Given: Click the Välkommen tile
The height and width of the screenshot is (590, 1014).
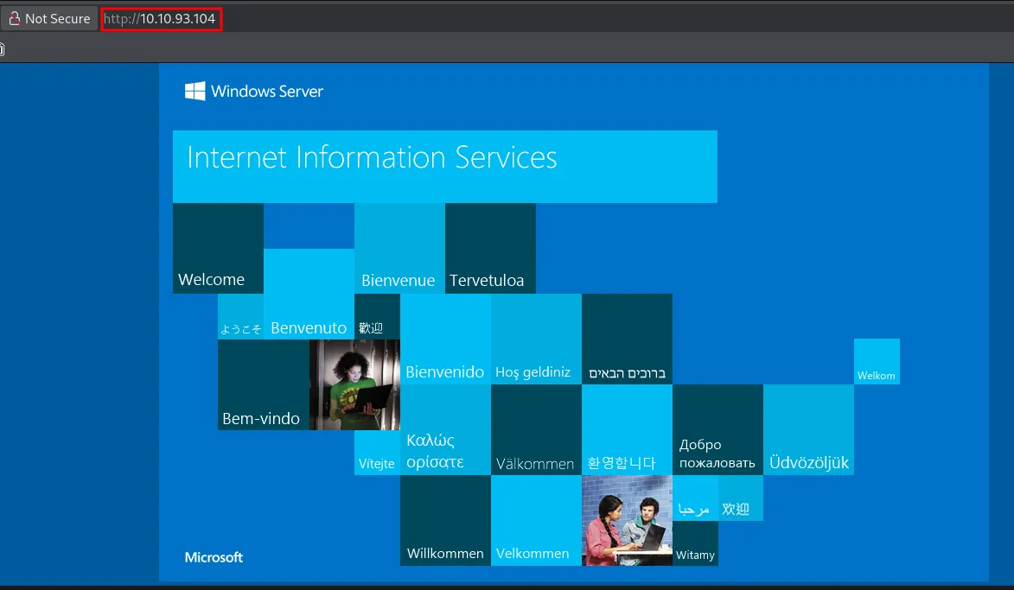Looking at the screenshot, I should coord(535,430).
